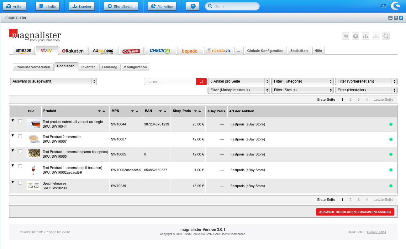Sort Produkt column ascending
This screenshot has height=249, width=406.
tap(104, 111)
